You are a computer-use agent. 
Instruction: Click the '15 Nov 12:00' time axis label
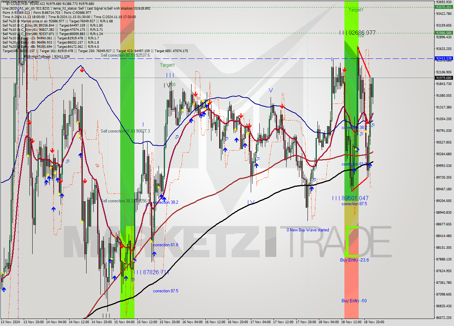(x=147, y=322)
